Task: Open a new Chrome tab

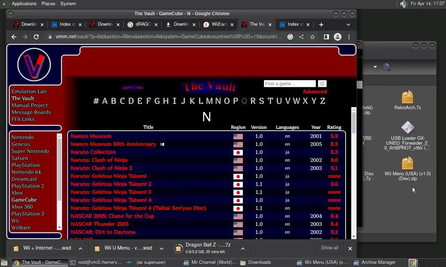Action: pyautogui.click(x=321, y=25)
